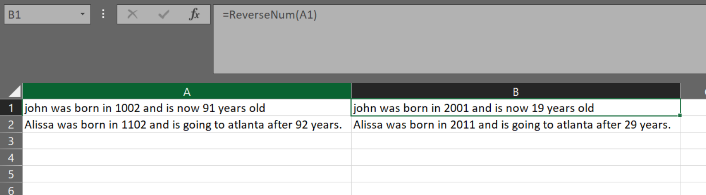Viewport: 706px width, 195px height.
Task: Select column B header
Action: coord(515,91)
